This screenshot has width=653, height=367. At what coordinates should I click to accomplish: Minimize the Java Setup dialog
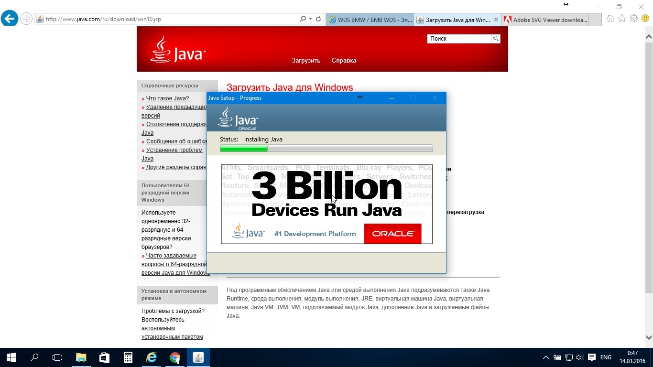(x=392, y=98)
